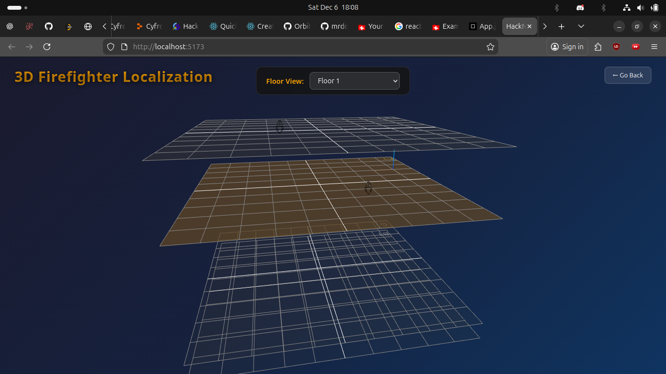Click the globe pinned tab icon
The width and height of the screenshot is (666, 374).
tap(88, 26)
